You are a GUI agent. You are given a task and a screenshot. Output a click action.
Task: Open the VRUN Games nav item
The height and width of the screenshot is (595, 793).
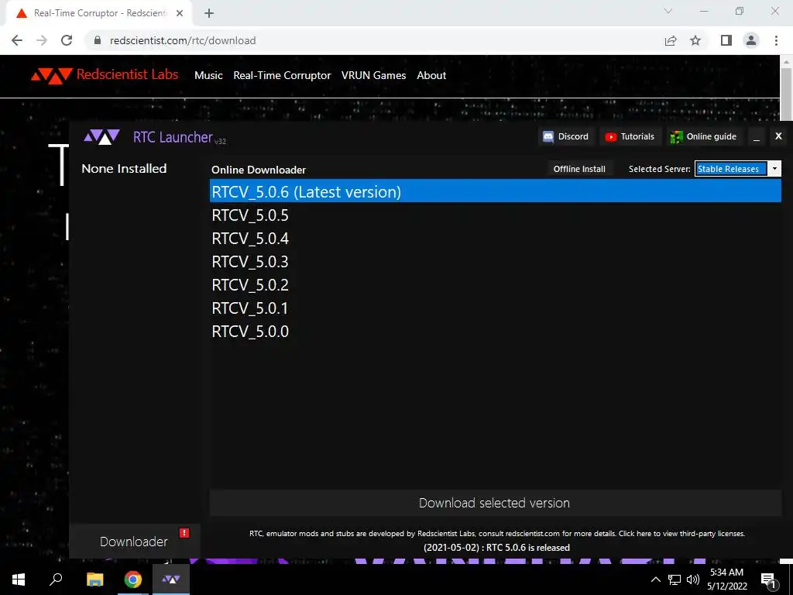(373, 75)
